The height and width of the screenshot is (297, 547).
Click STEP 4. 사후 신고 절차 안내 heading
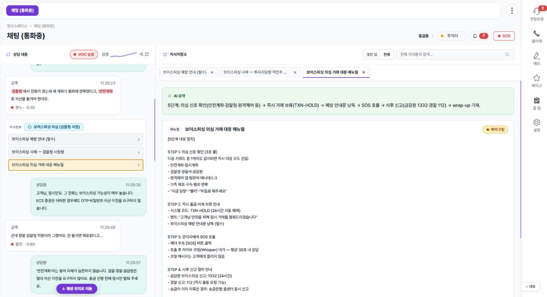tap(190, 270)
